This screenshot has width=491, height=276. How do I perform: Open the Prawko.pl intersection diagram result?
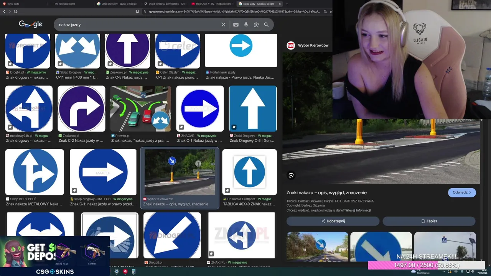(141, 109)
